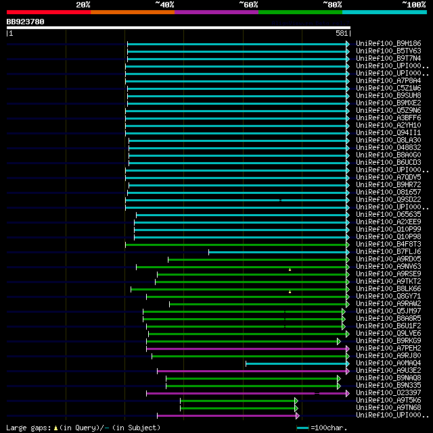The image size is (433, 433).
Task: Click the yellow query gap marker on A9NV63 row
Action: [x=290, y=270]
